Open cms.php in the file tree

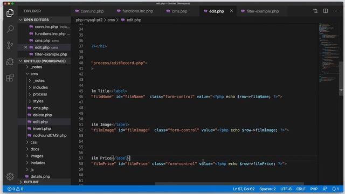40,108
